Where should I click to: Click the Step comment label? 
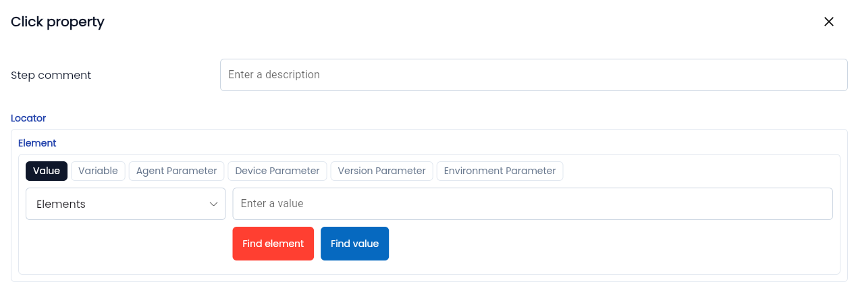point(51,76)
